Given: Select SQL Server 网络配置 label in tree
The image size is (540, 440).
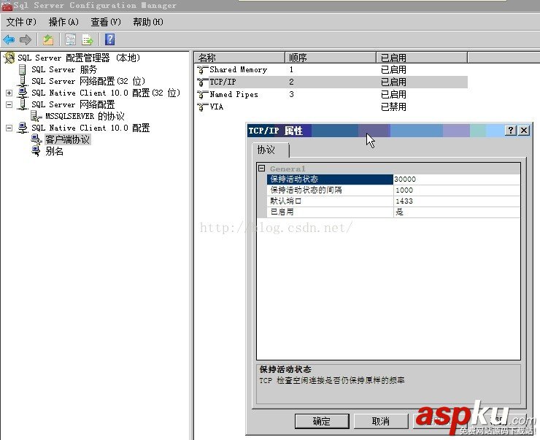Looking at the screenshot, I should (73, 104).
